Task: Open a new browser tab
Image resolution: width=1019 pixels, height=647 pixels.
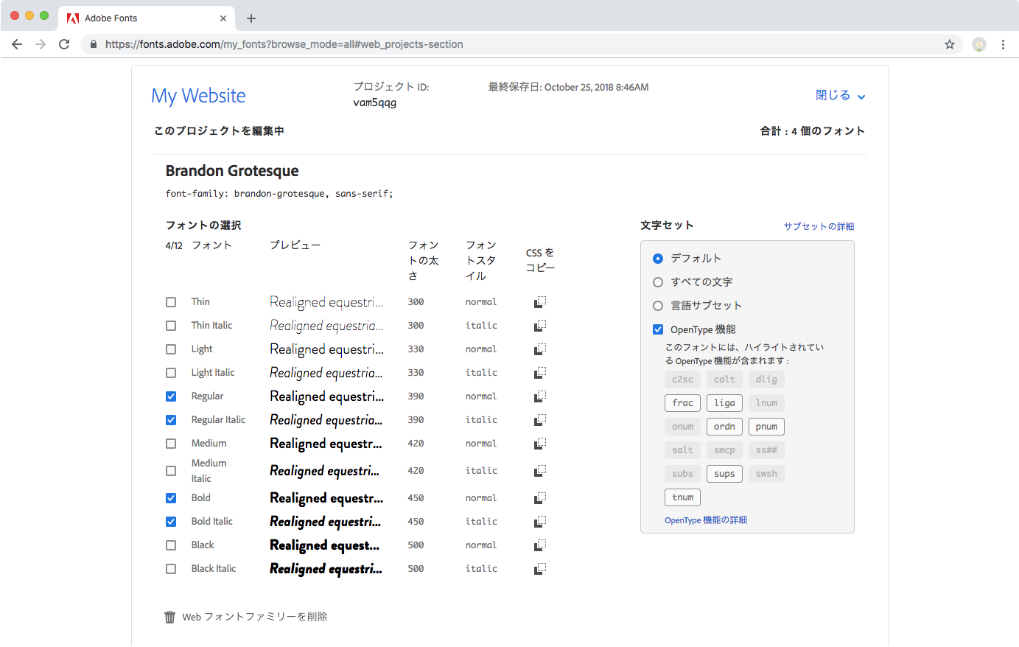Action: point(251,18)
